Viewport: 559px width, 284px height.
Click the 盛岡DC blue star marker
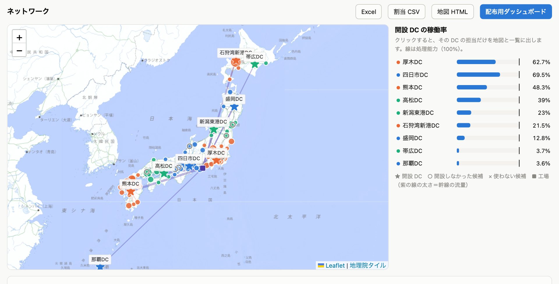(234, 107)
